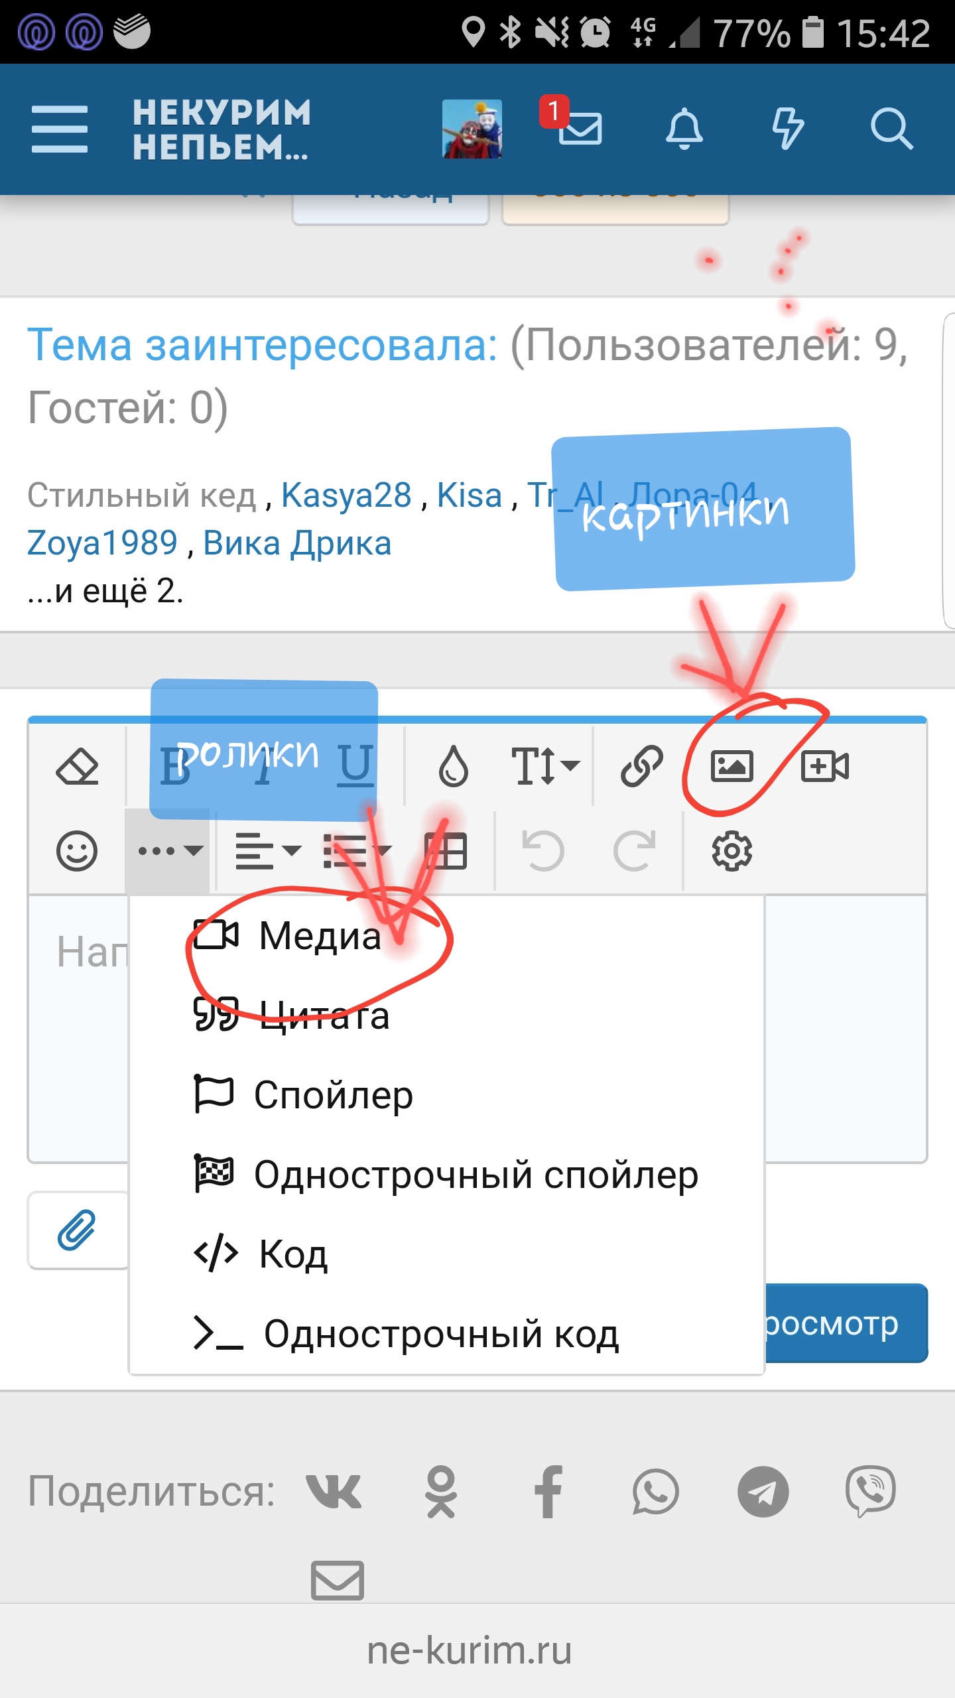Tap the battery status indicator
This screenshot has width=955, height=1698.
[x=812, y=32]
